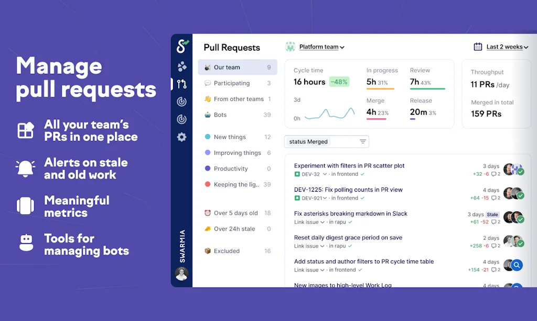537x321 pixels.
Task: Open PR Fix asterisks breaking markdown in Slack
Action: 350,213
